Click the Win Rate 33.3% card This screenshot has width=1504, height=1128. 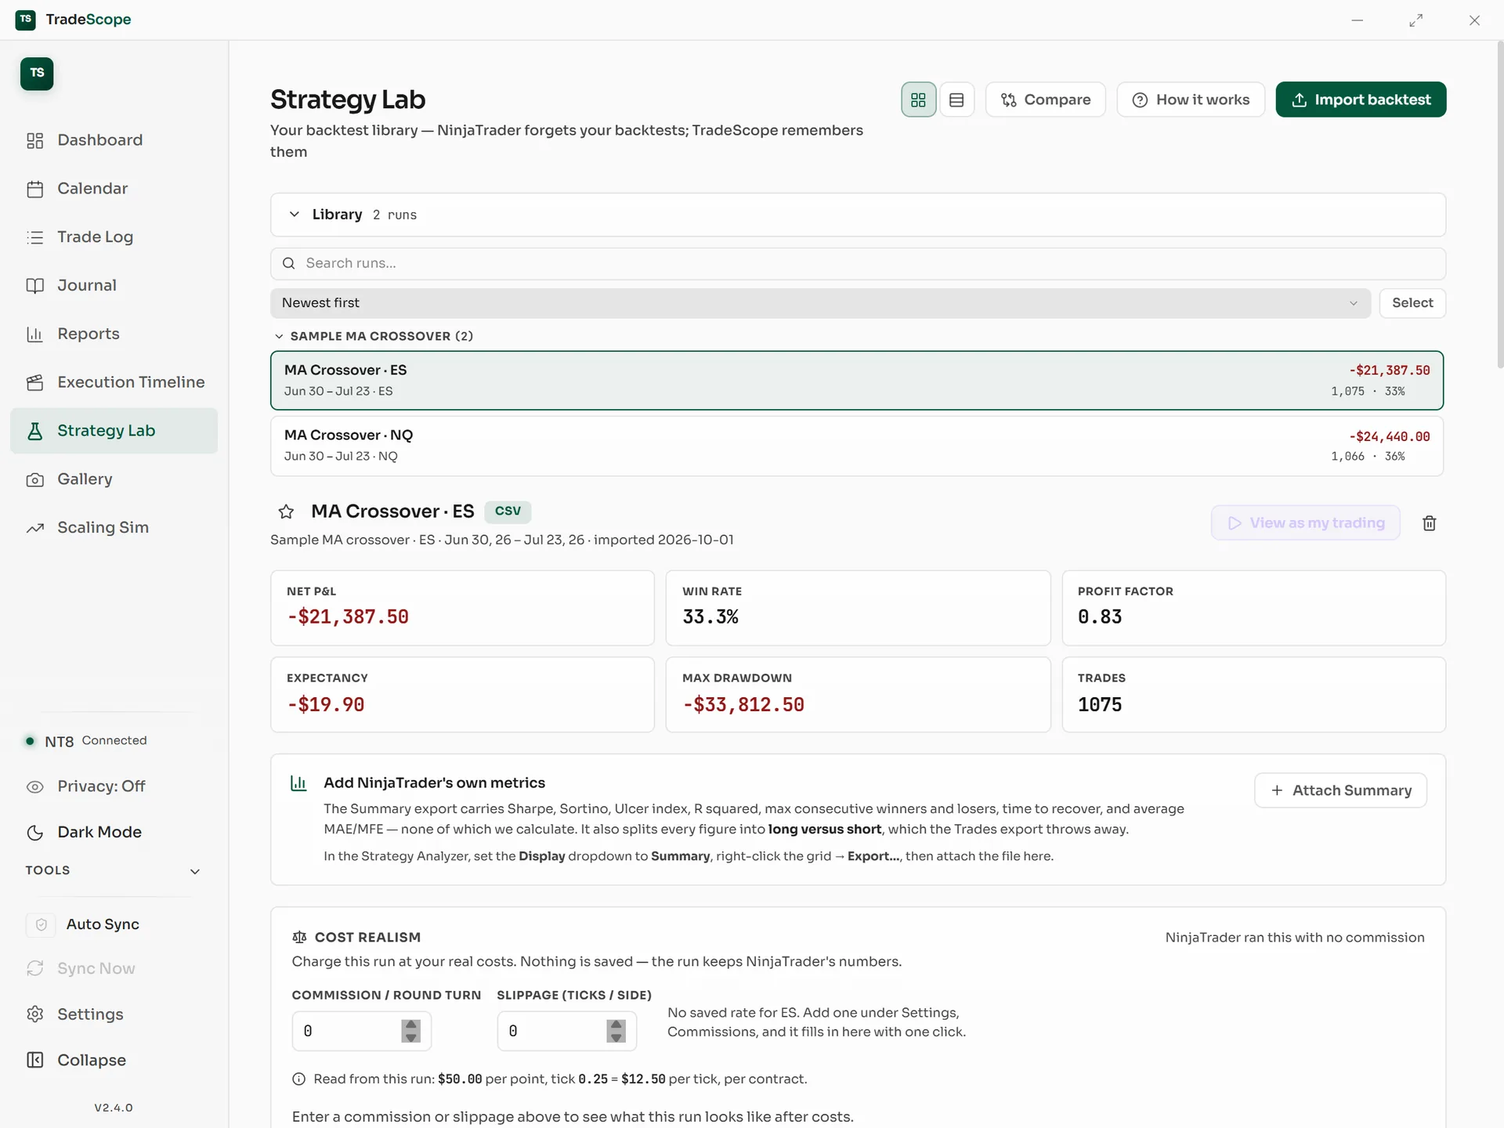point(858,608)
